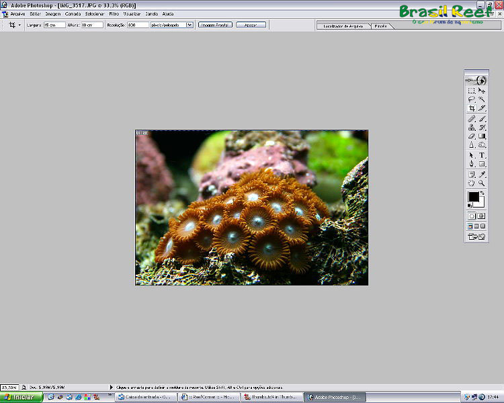Open the Imagem menu
This screenshot has height=403, width=504.
(x=52, y=13)
